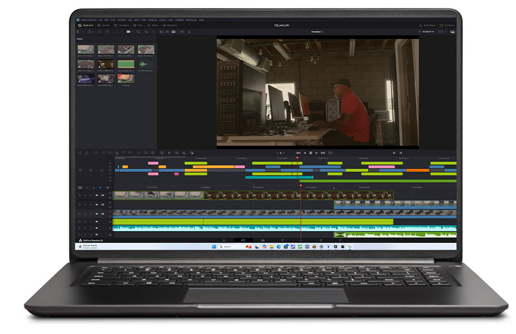
Task: Switch viewer to Full Screen
Action: [447, 26]
